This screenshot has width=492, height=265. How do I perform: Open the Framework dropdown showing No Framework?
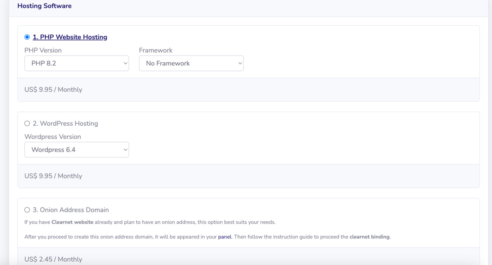point(191,63)
